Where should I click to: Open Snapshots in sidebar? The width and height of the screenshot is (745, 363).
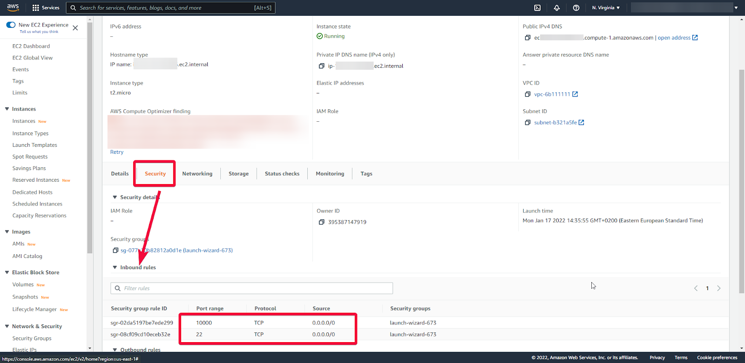pos(26,297)
